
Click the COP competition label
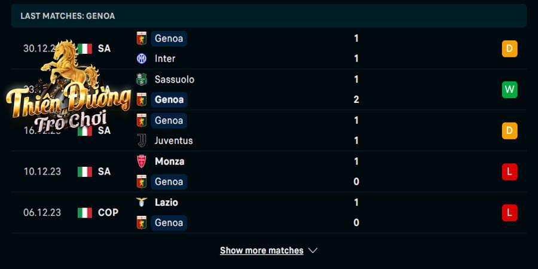tap(108, 213)
